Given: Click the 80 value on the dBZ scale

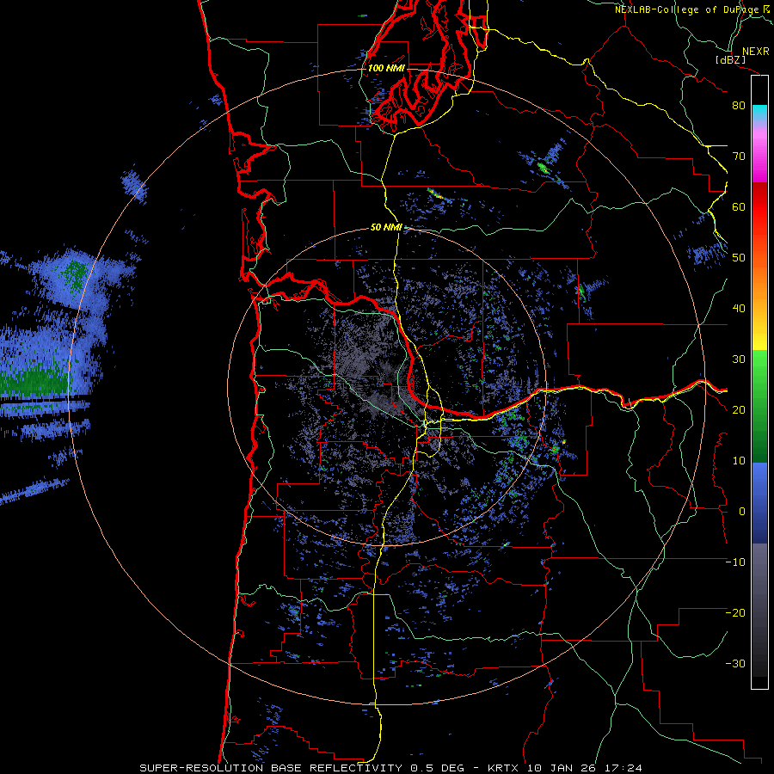Looking at the screenshot, I should [739, 106].
